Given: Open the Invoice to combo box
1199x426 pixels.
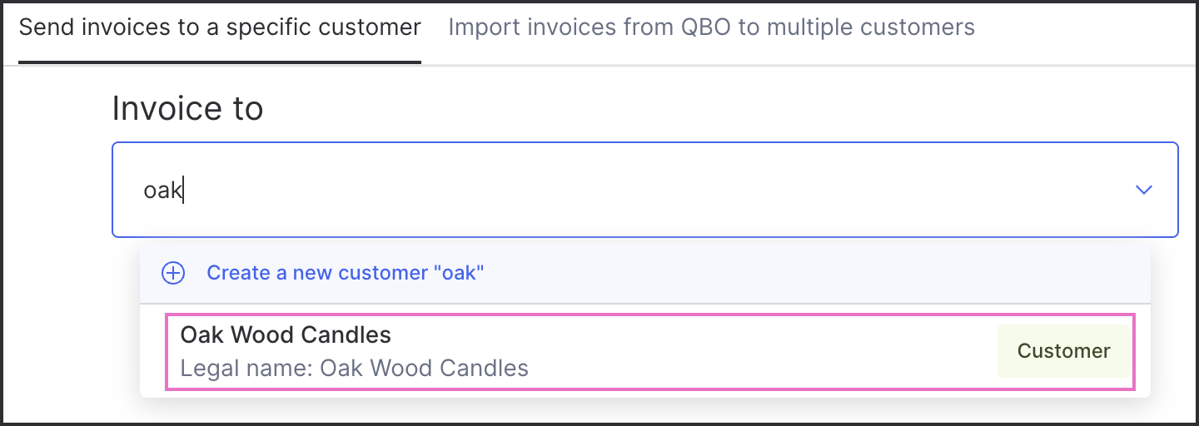Looking at the screenshot, I should click(x=645, y=190).
